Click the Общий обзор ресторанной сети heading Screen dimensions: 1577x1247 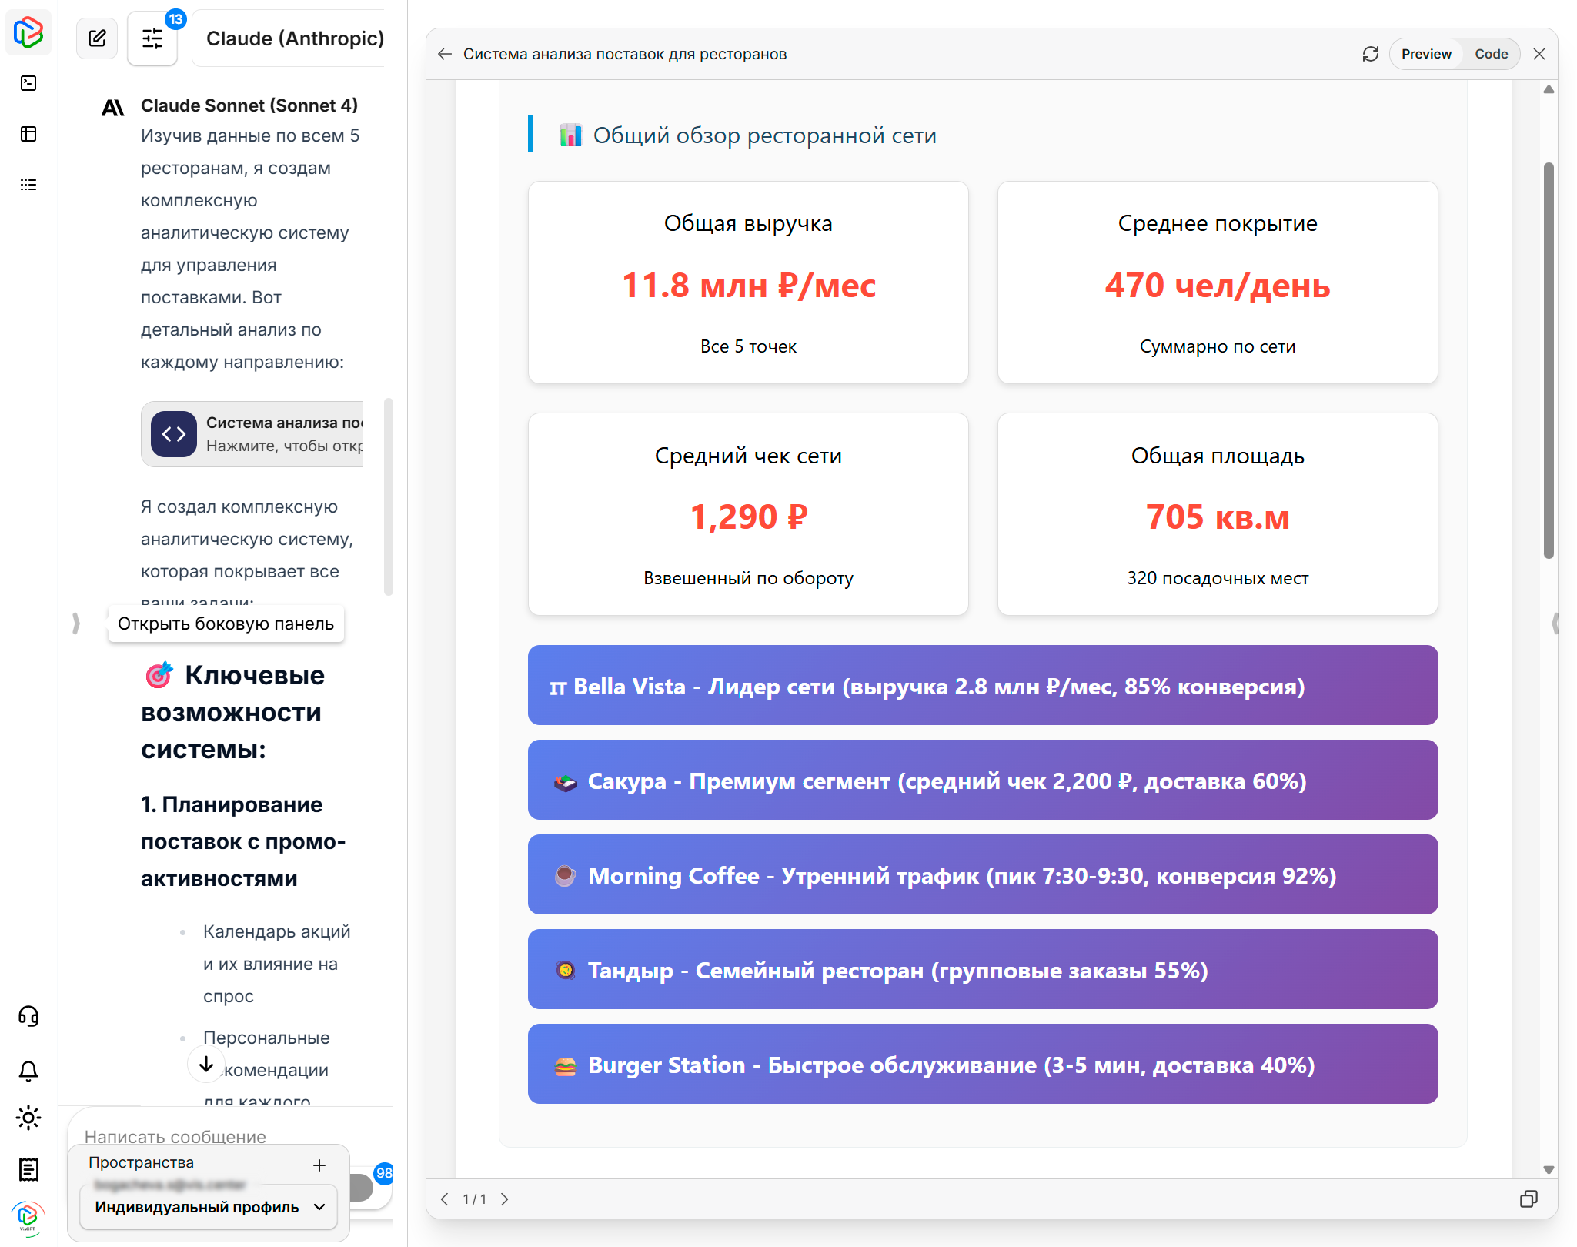point(764,135)
